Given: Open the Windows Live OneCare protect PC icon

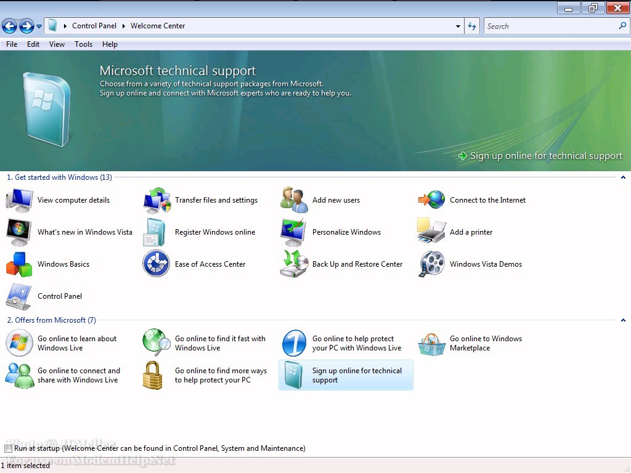Looking at the screenshot, I should tap(294, 343).
